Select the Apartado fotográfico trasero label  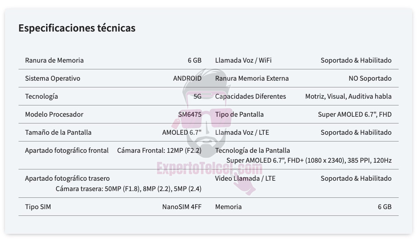pyautogui.click(x=67, y=178)
